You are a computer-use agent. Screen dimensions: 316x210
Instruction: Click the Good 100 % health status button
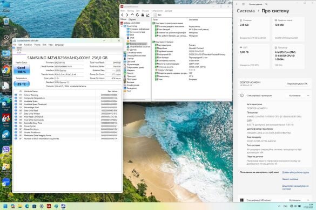22,69
